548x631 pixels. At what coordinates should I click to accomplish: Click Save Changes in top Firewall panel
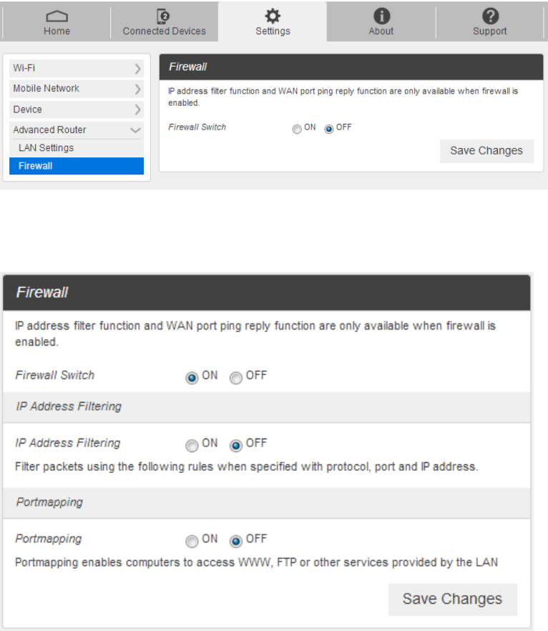pos(486,151)
